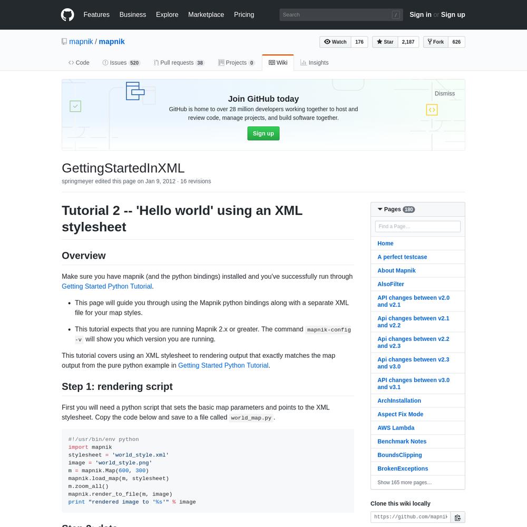Open Marketplace in top navigation
Screen dimensions: 527x527
coord(206,15)
